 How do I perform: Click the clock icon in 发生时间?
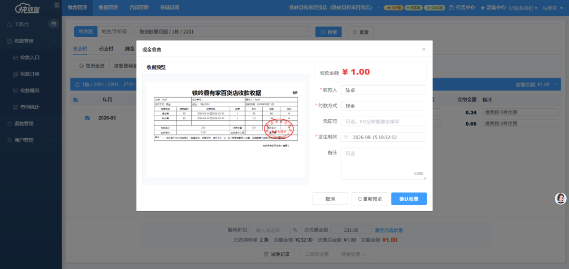(346, 137)
